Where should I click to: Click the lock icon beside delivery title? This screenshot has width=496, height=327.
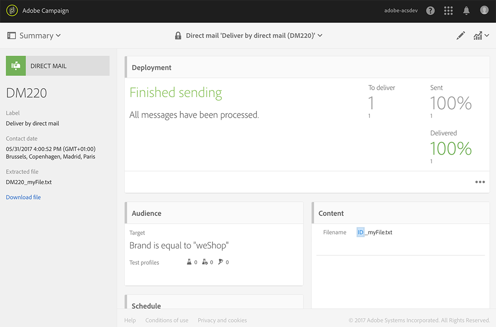(178, 36)
